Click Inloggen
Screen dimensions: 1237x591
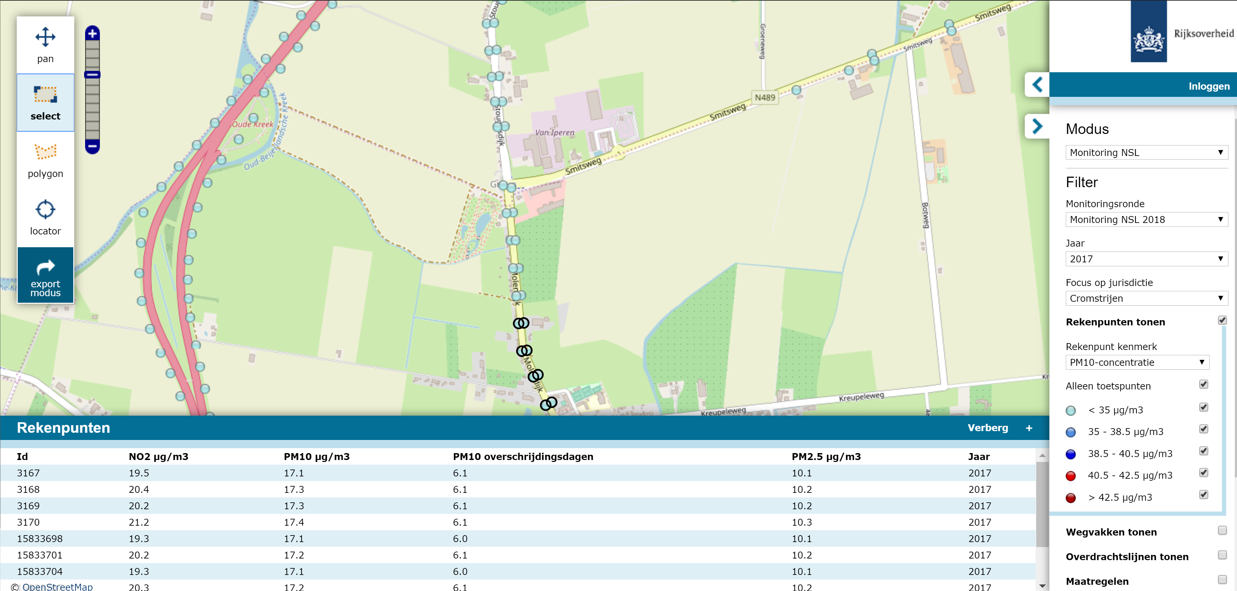(x=1209, y=86)
